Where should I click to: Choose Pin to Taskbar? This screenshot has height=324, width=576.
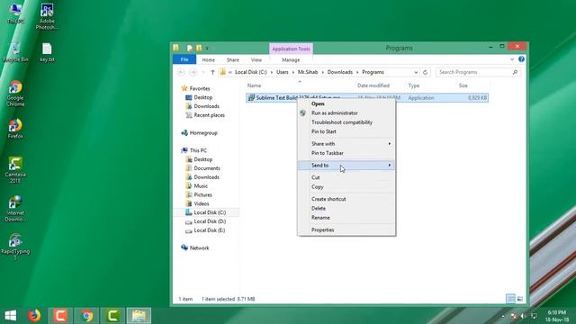point(346,153)
